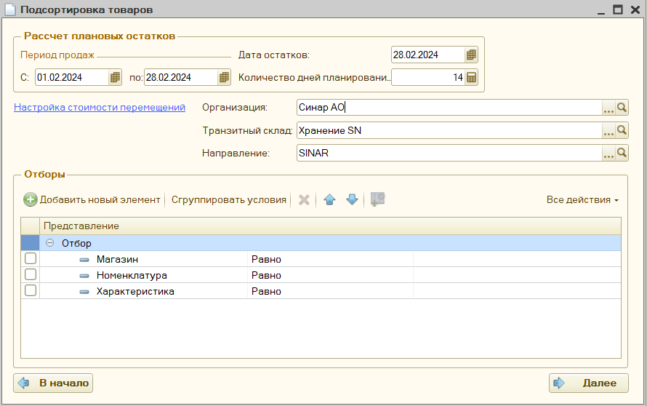This screenshot has height=406, width=647.
Task: Click the empty value cell for Магазин
Action: pyautogui.click(x=517, y=259)
